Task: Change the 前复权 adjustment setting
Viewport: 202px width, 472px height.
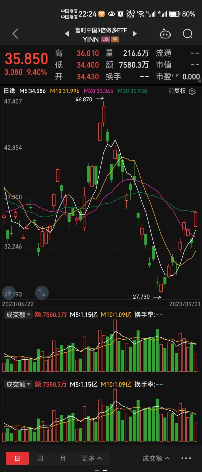Action: 177,91
